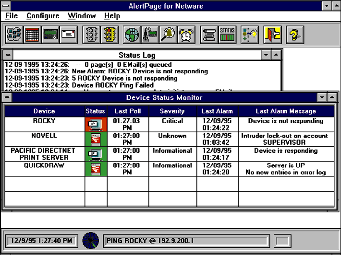Click log line '5 ROCKY Device is not responding'
This screenshot has width=341, height=255.
(91, 78)
